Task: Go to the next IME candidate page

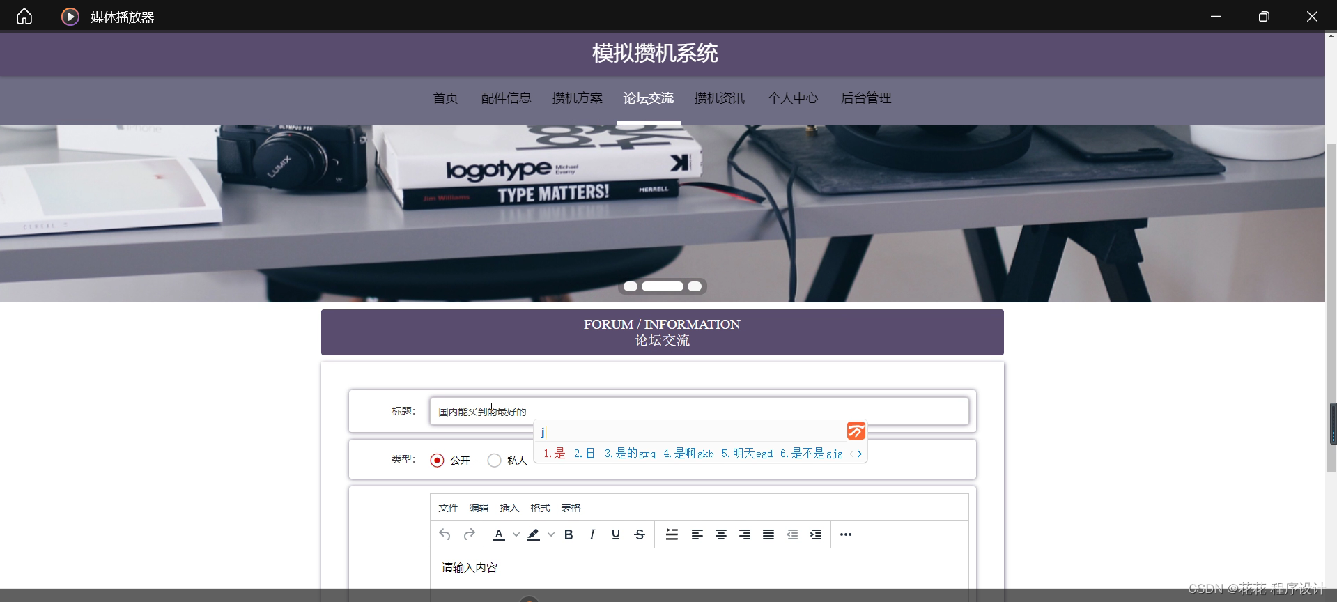Action: click(x=860, y=454)
